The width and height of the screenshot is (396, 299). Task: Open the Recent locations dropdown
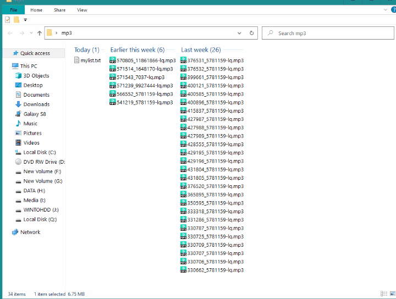[31, 33]
